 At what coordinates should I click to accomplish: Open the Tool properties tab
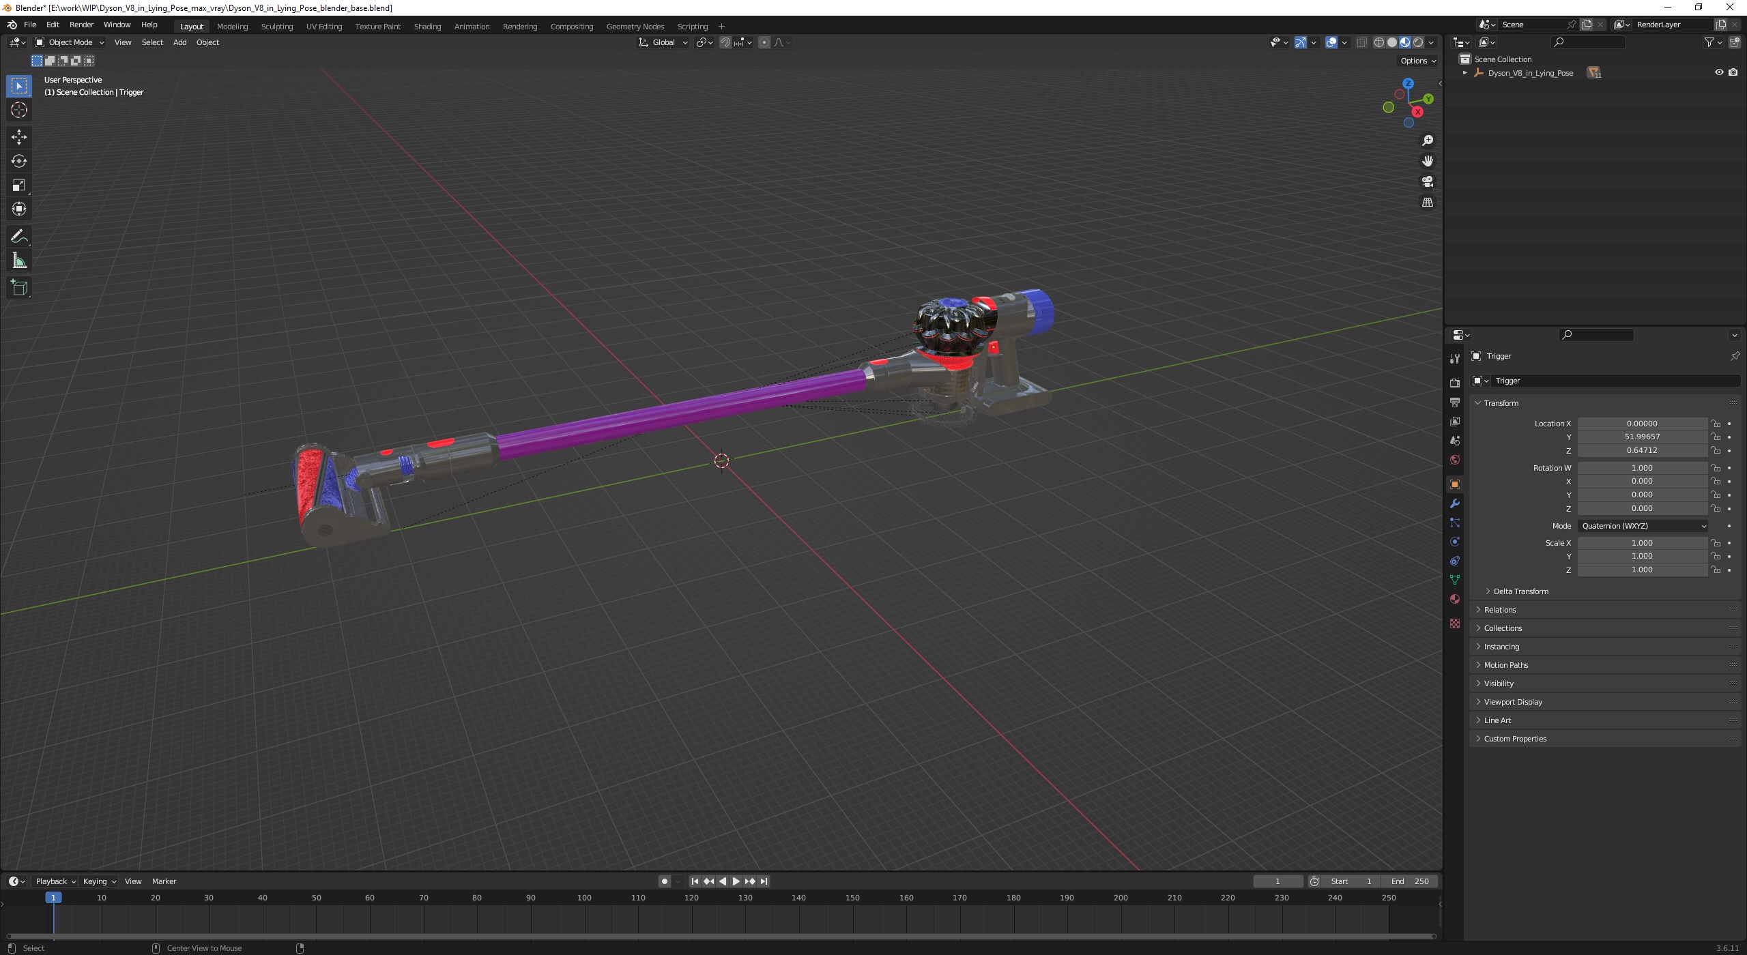[x=1454, y=358]
